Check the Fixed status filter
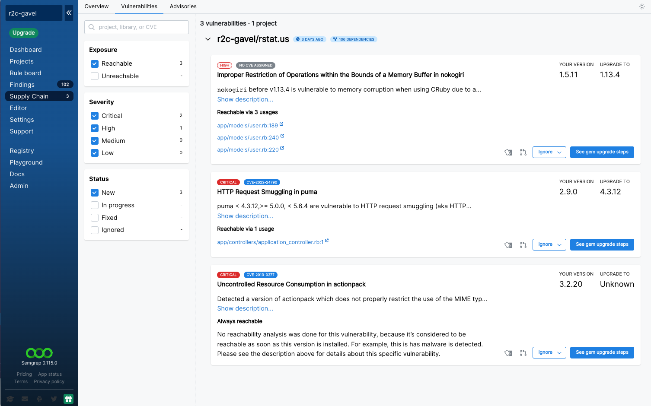 (95, 218)
